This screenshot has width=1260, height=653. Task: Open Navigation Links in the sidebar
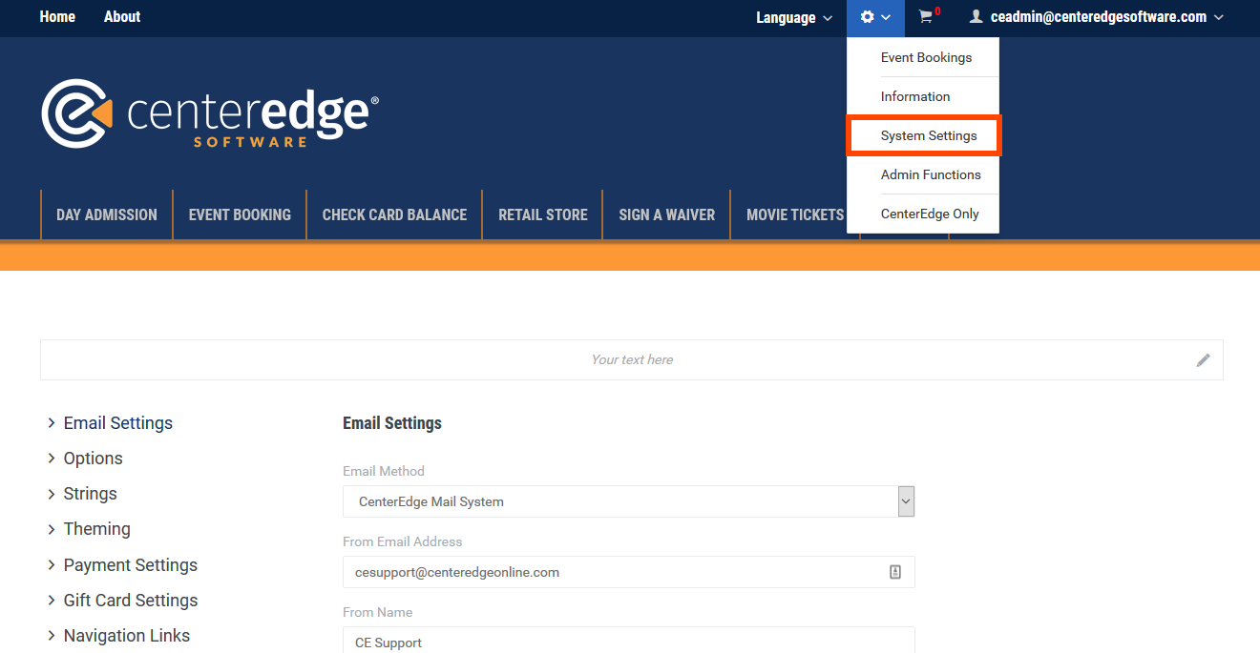(127, 636)
